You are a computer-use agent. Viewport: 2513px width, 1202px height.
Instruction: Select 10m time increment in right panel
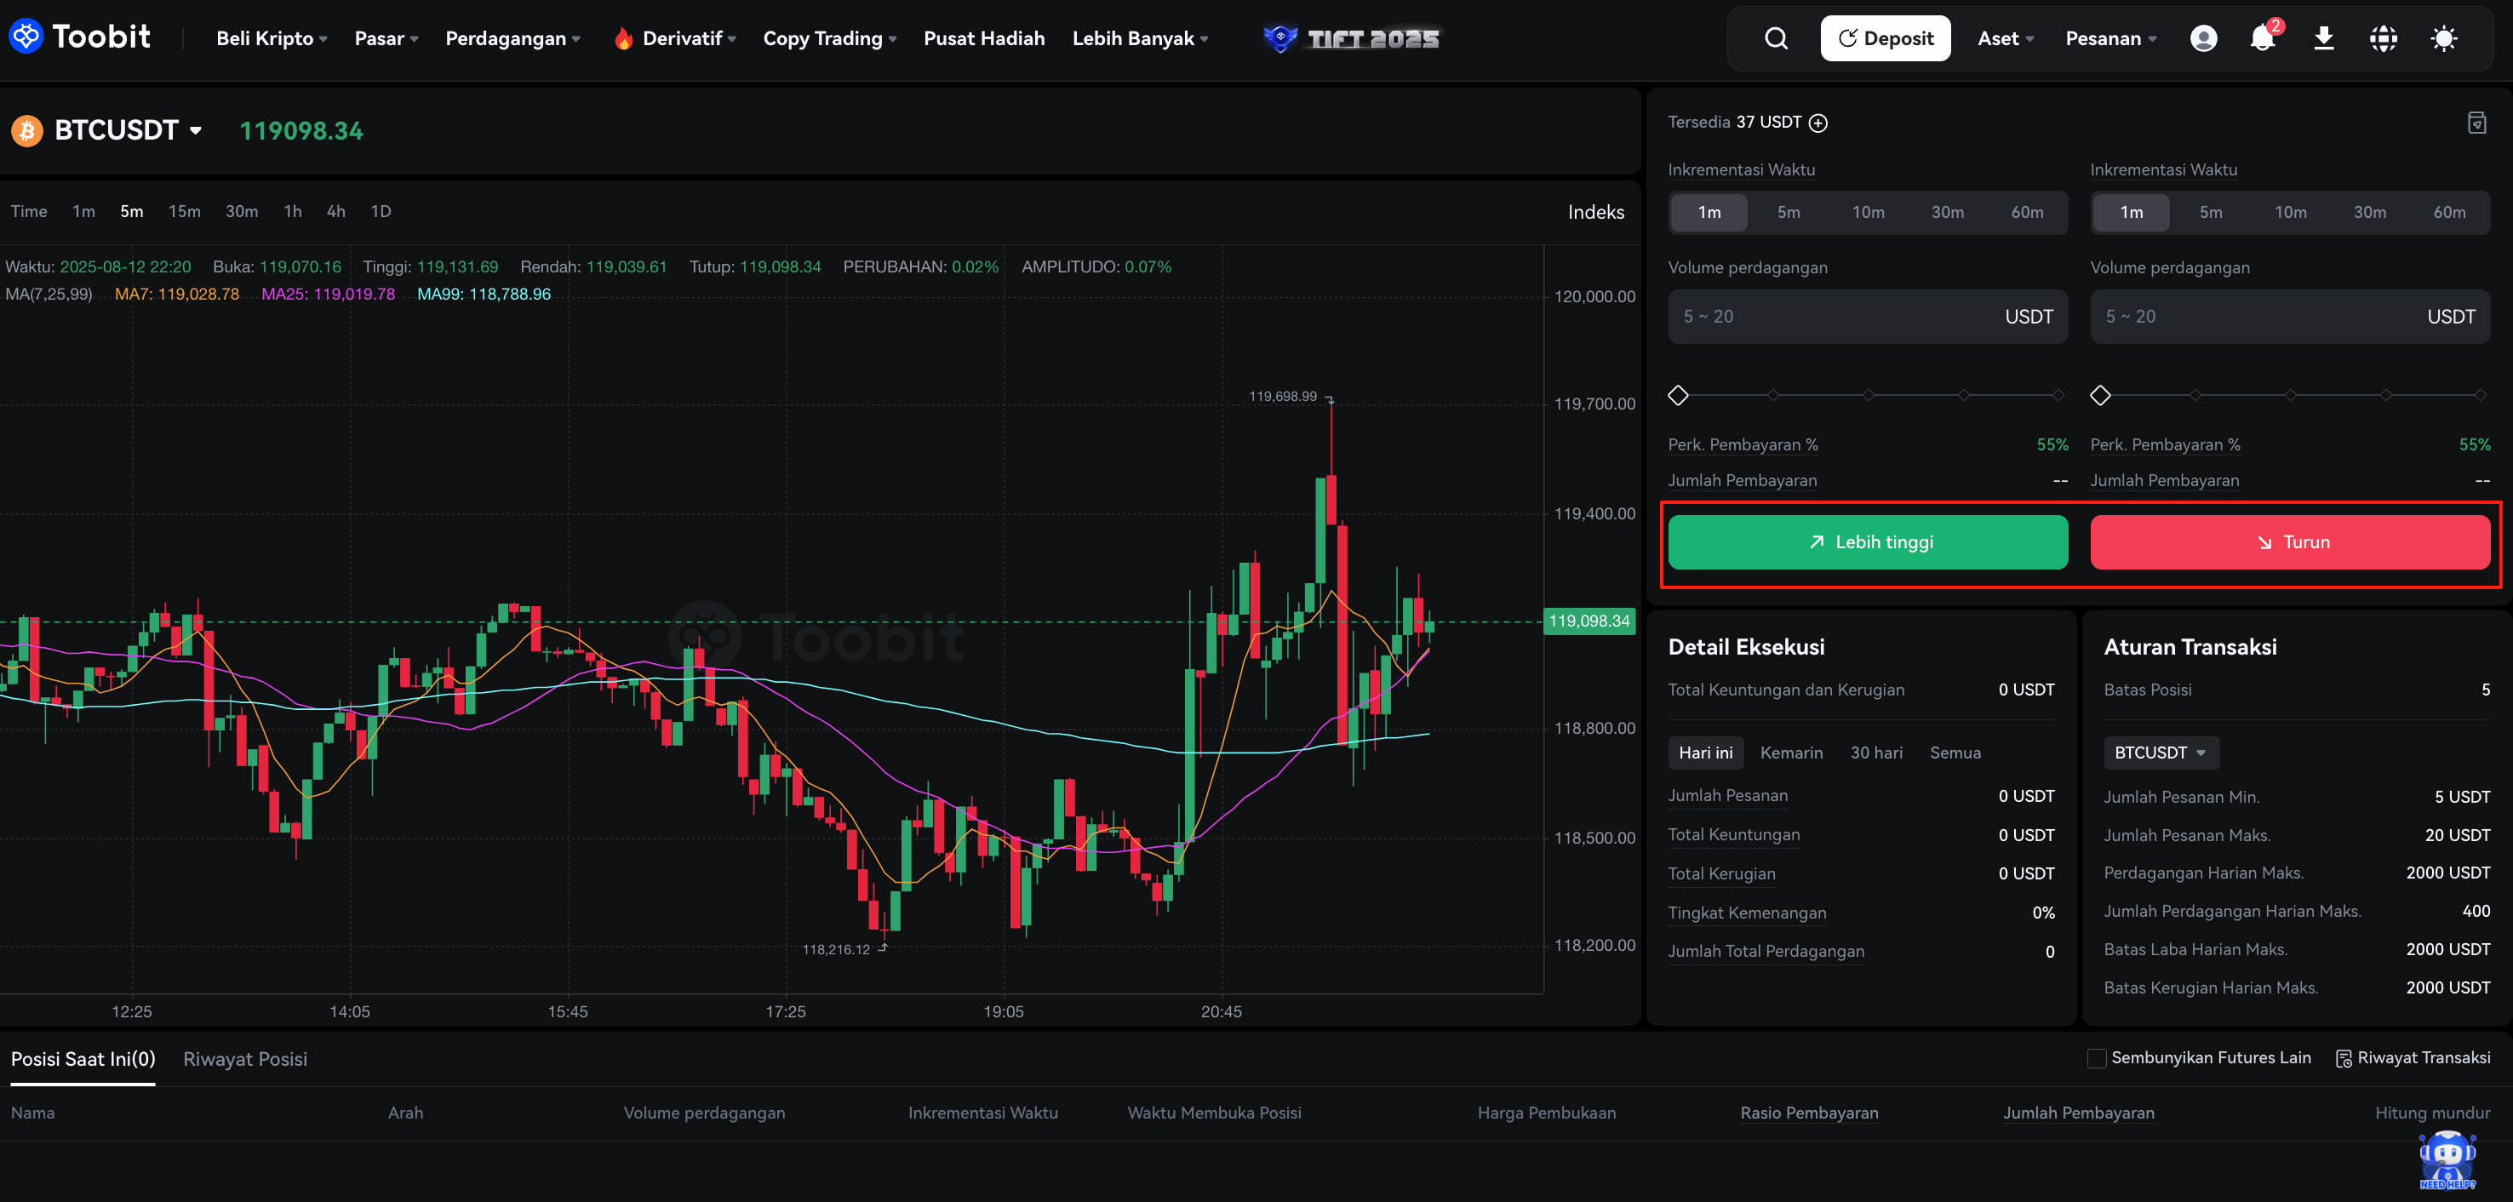coord(2291,212)
